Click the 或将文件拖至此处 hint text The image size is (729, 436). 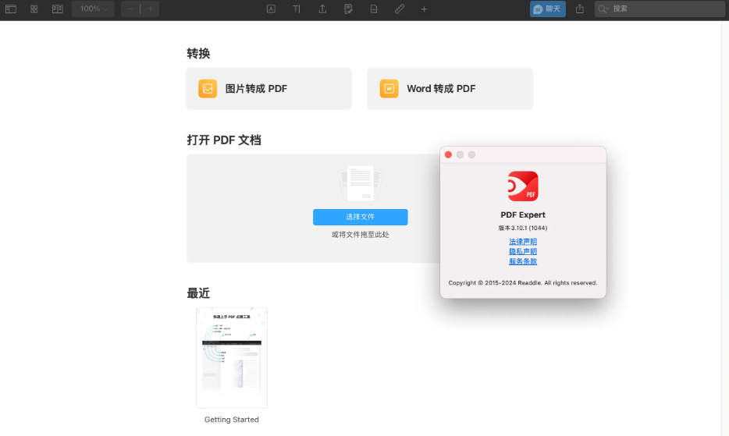(x=361, y=235)
